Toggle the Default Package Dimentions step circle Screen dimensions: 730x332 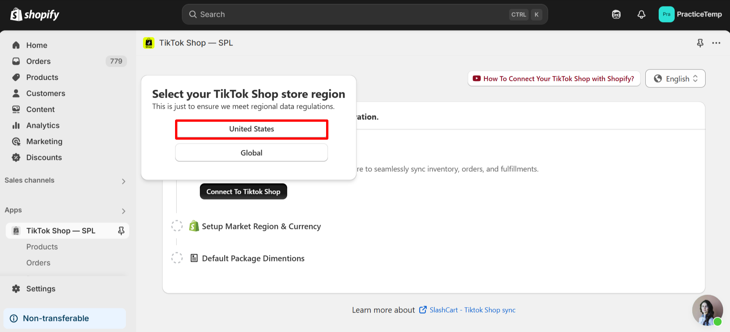[x=177, y=258]
